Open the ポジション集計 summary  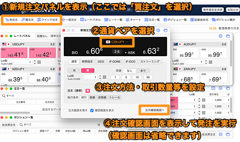point(223,20)
